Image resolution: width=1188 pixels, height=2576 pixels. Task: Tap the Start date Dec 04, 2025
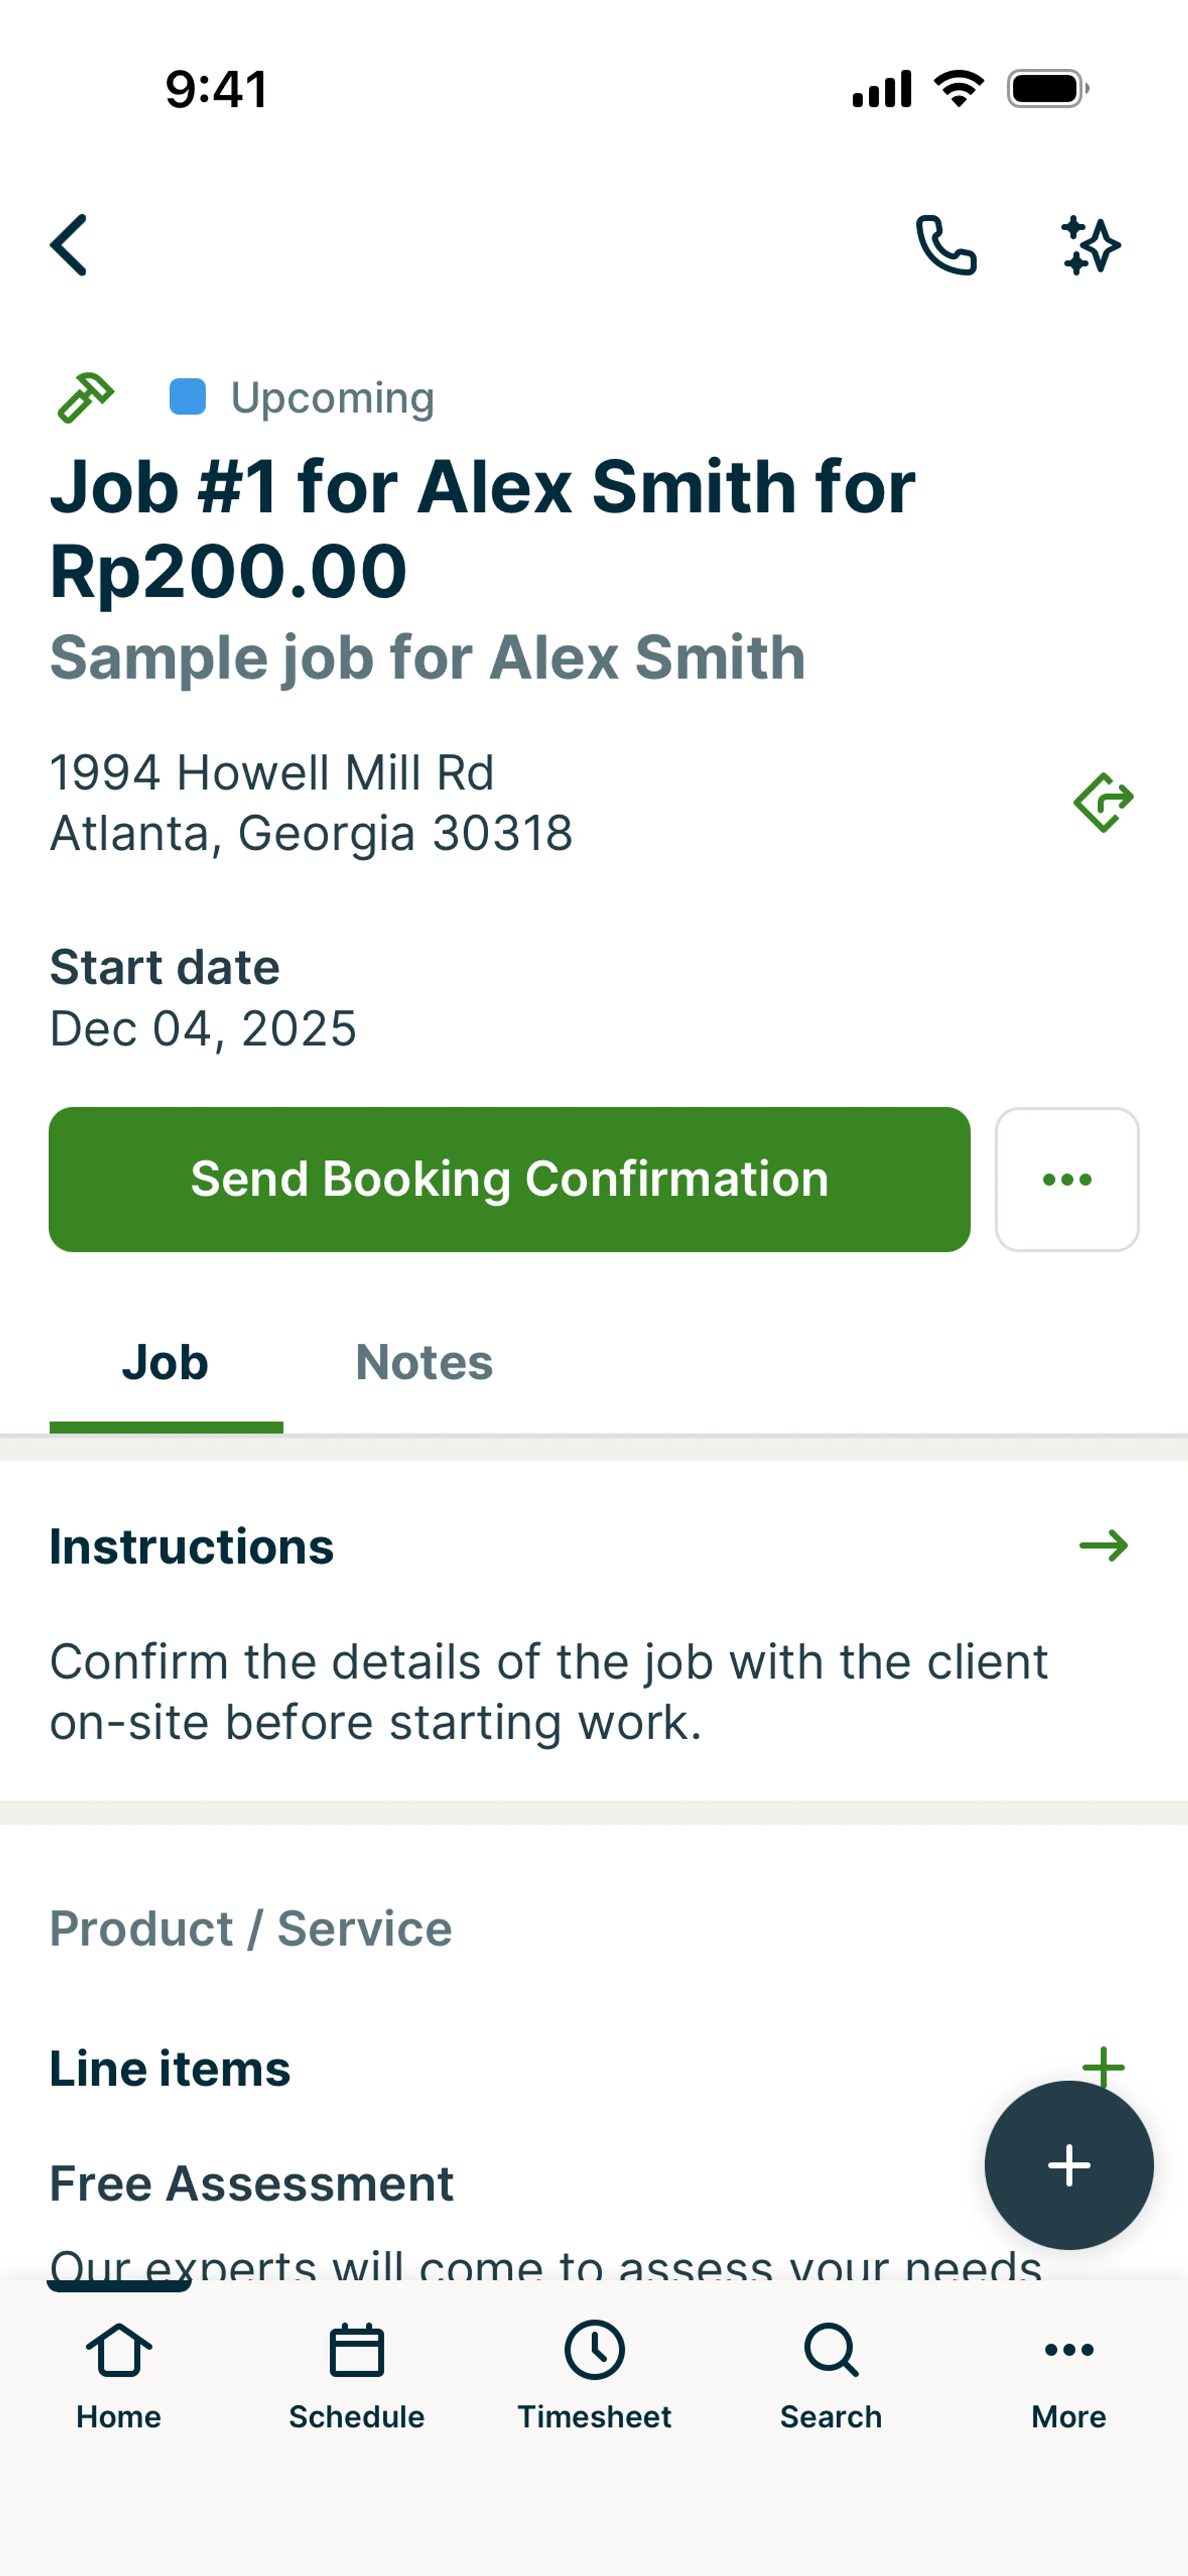(203, 1028)
